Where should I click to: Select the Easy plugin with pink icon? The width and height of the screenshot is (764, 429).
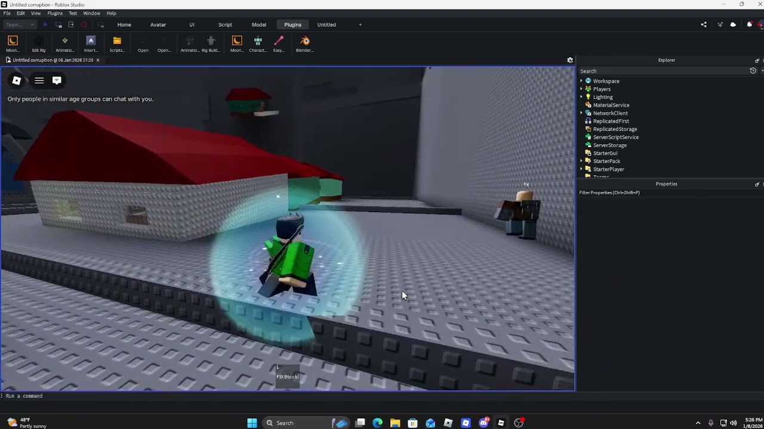click(279, 43)
